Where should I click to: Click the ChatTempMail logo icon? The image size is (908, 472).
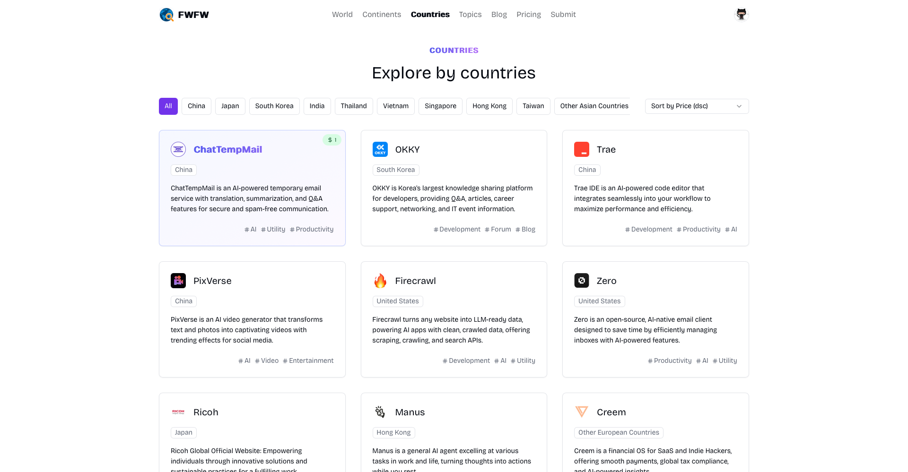[x=178, y=149]
